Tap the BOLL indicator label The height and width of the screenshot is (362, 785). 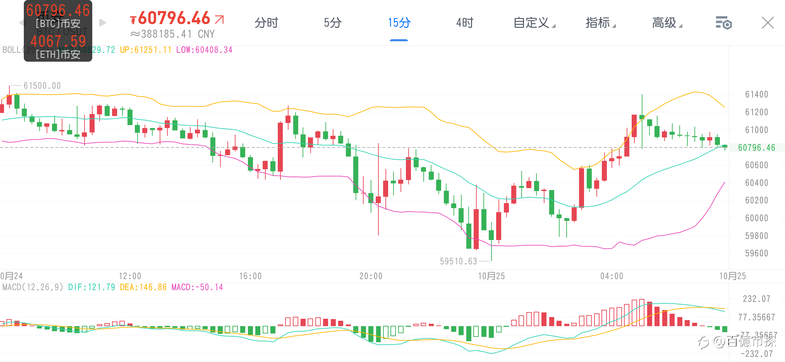(13, 50)
